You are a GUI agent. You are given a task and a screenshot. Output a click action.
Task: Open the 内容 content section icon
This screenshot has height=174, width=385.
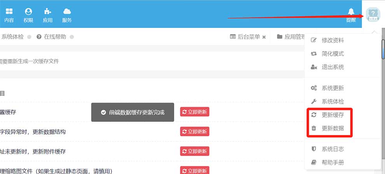(x=9, y=15)
